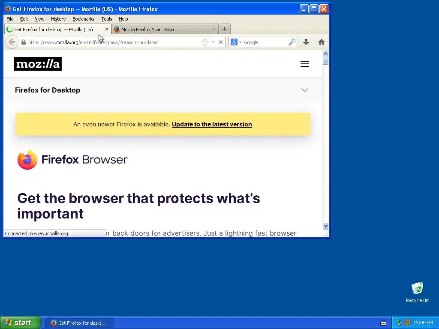Click the magnifier tray icon

click(407, 323)
